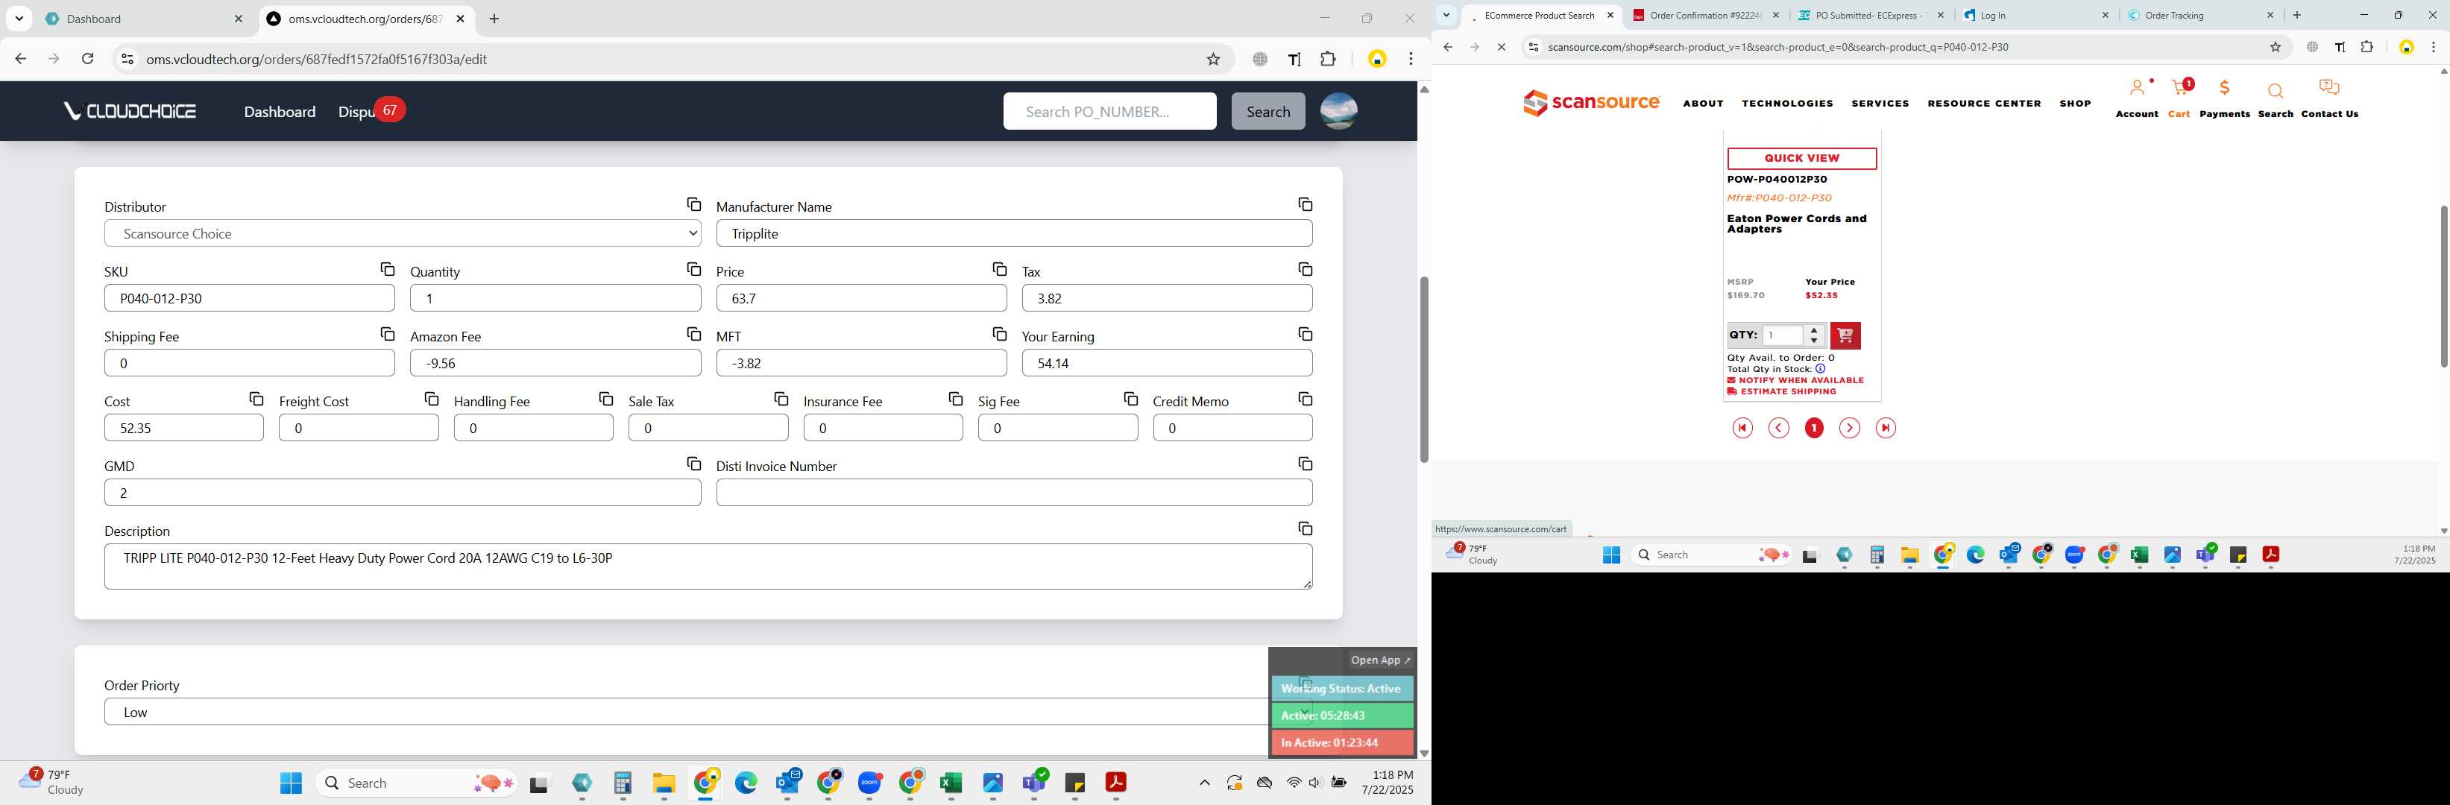Switch to Dashboard browser tab
This screenshot has width=2450, height=805.
pyautogui.click(x=145, y=19)
